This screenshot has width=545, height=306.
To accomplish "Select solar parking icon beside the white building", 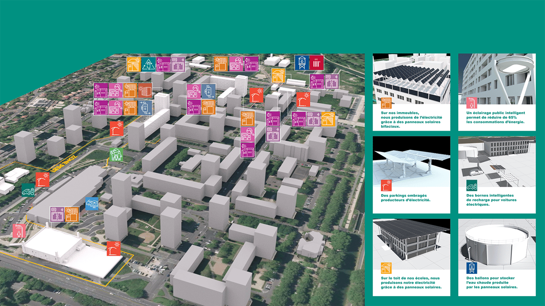I will (114, 249).
